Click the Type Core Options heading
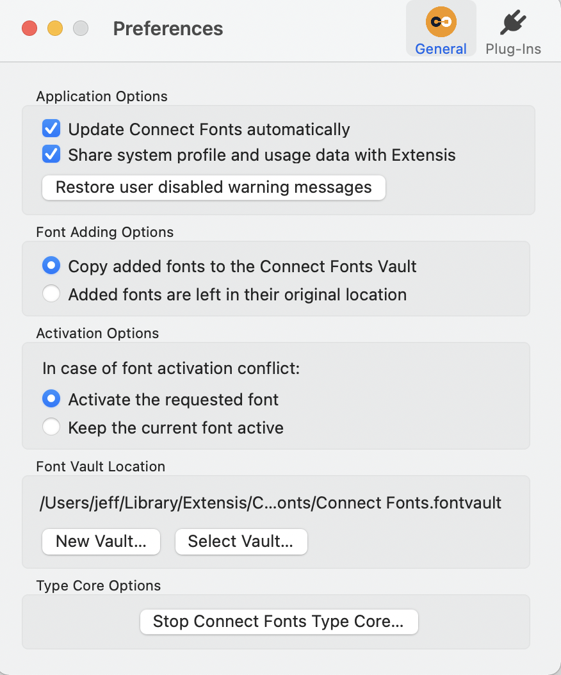This screenshot has width=561, height=675. (99, 585)
